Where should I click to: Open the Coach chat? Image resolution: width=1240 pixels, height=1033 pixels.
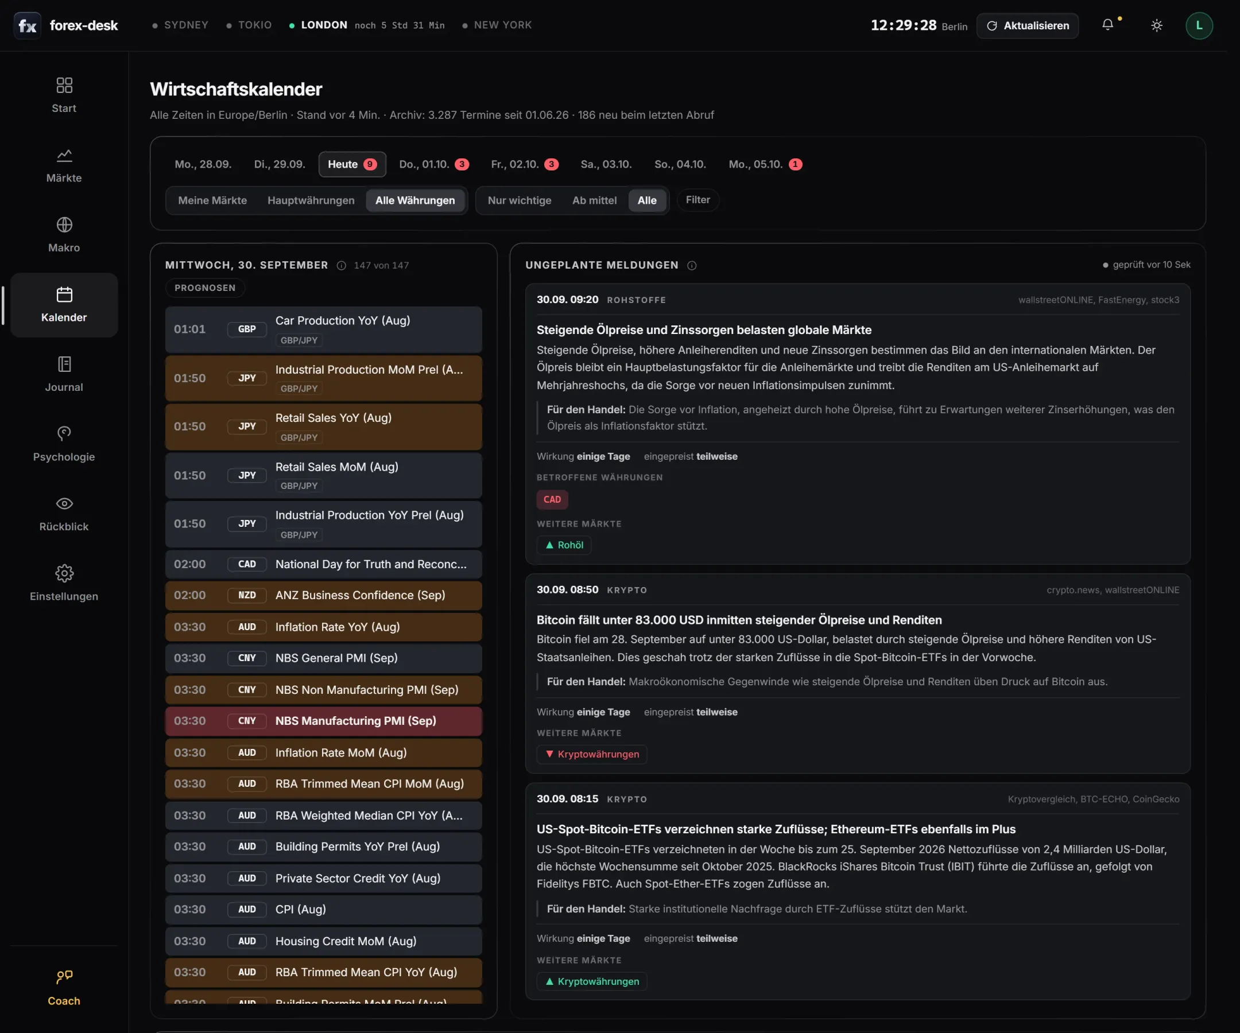[64, 988]
